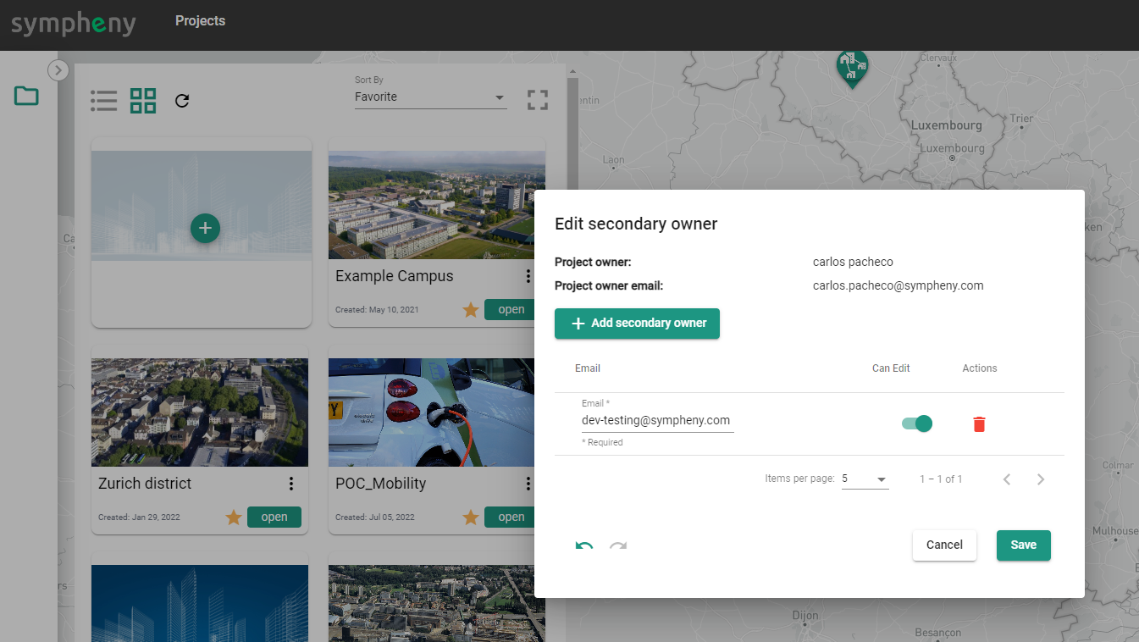Open the Projects menu item
1139x642 pixels.
[x=200, y=21]
